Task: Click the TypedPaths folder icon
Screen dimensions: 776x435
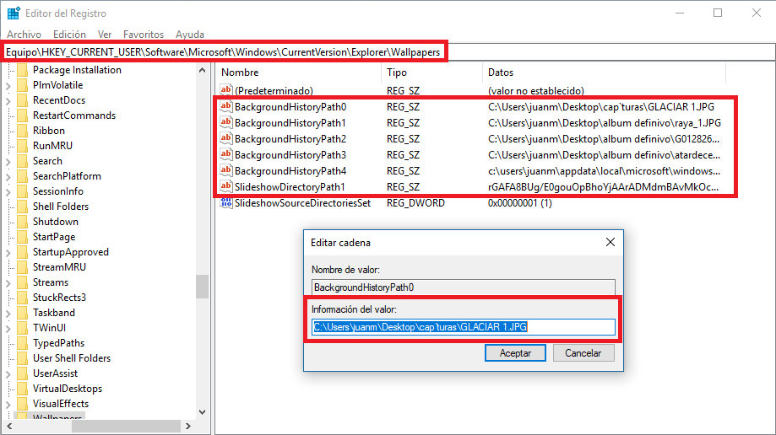Action: pos(22,343)
